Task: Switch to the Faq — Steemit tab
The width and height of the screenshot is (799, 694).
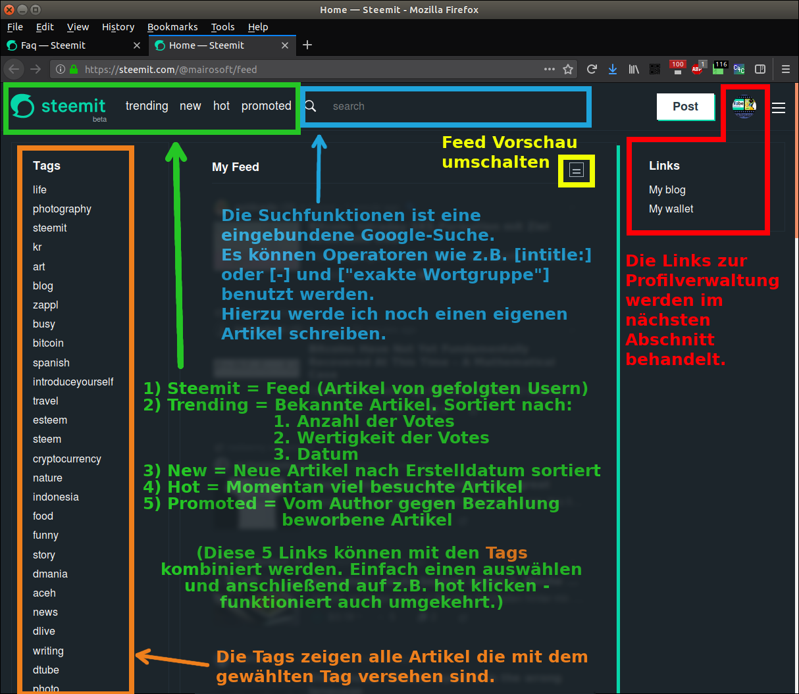Action: [74, 45]
